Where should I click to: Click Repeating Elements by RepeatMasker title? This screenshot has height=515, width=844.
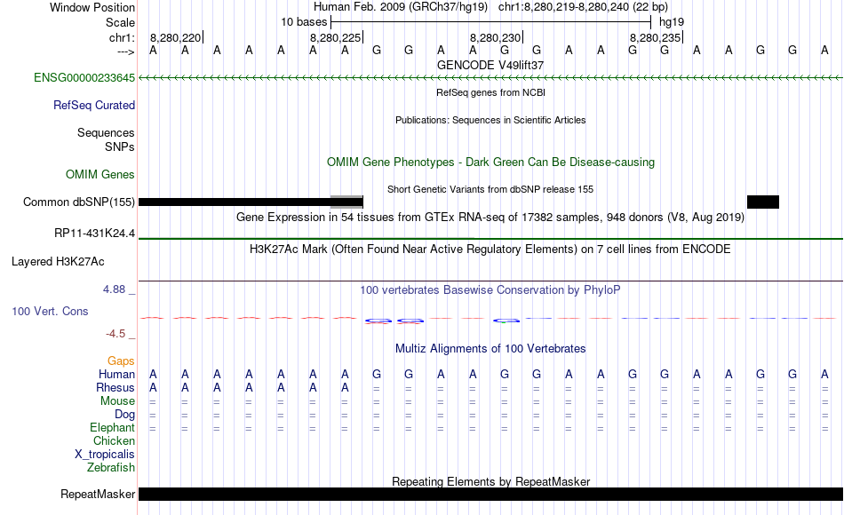click(491, 481)
